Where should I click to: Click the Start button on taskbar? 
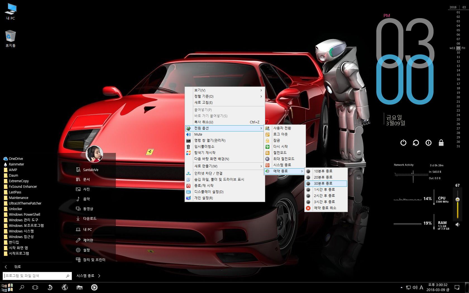point(7,287)
